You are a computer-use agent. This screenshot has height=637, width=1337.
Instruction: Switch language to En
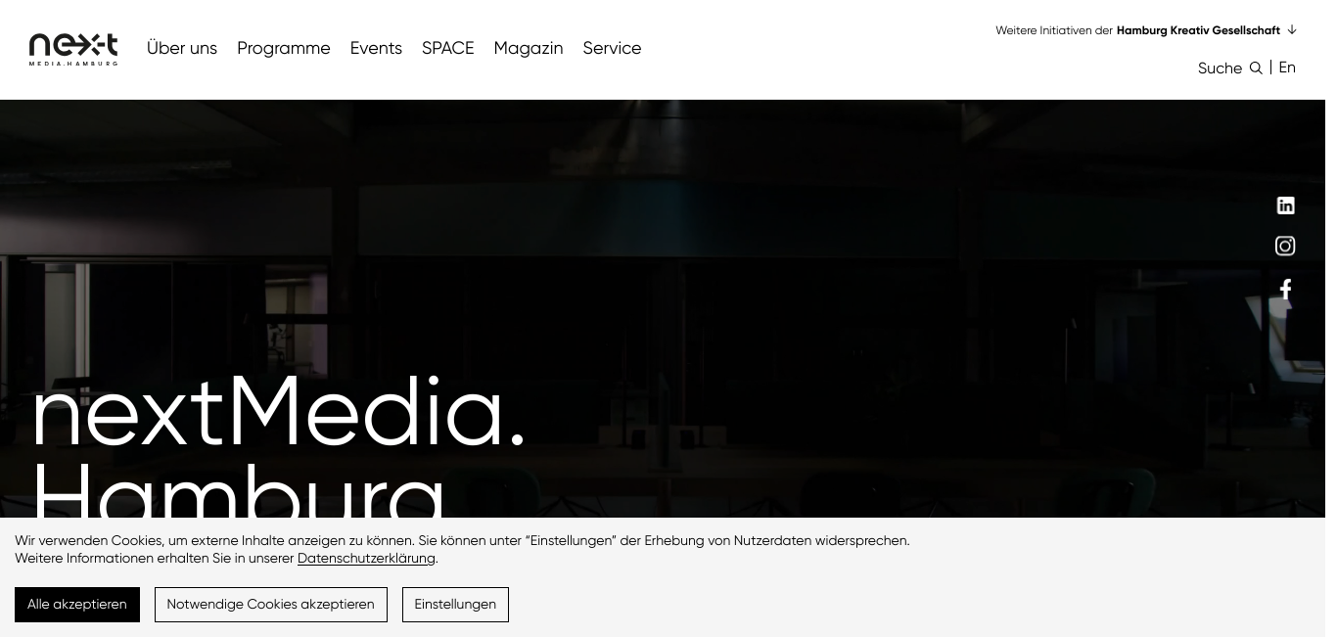1287,67
